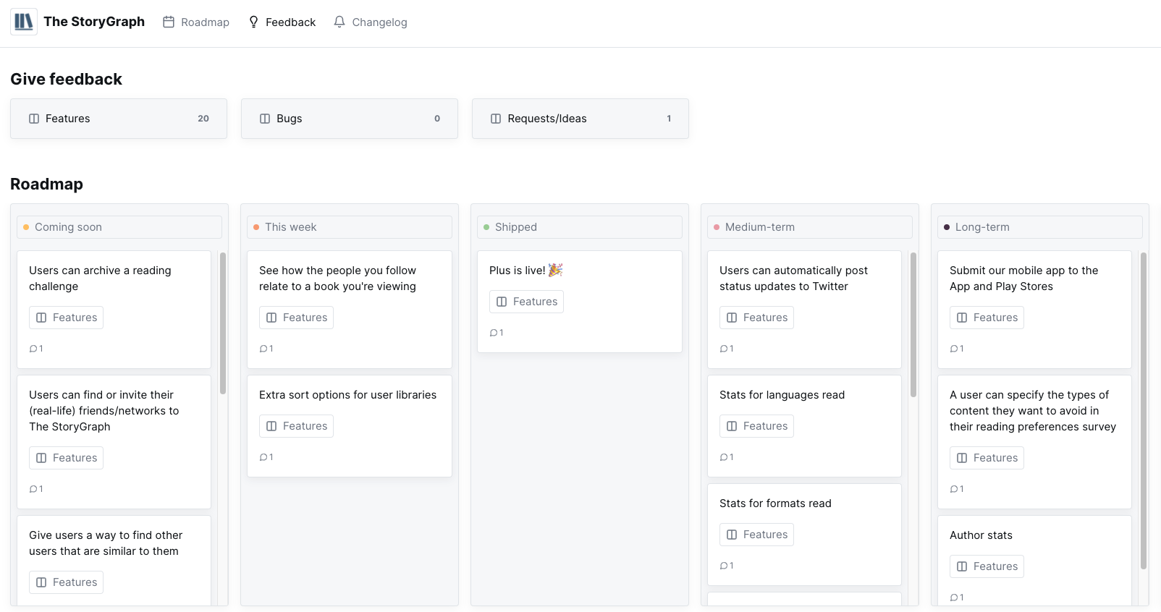This screenshot has width=1161, height=612.
Task: Open the Features feedback board
Action: click(x=119, y=119)
